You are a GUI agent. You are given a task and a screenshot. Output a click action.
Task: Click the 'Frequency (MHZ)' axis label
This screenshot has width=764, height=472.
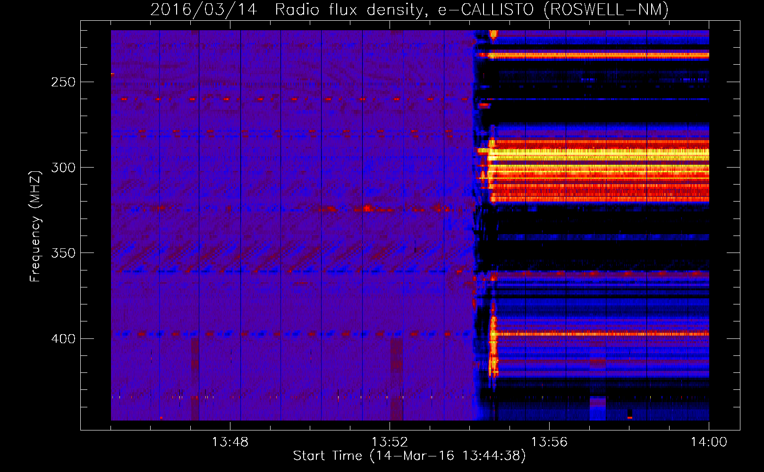35,226
